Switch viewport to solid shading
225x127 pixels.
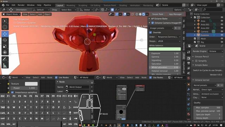140,14
